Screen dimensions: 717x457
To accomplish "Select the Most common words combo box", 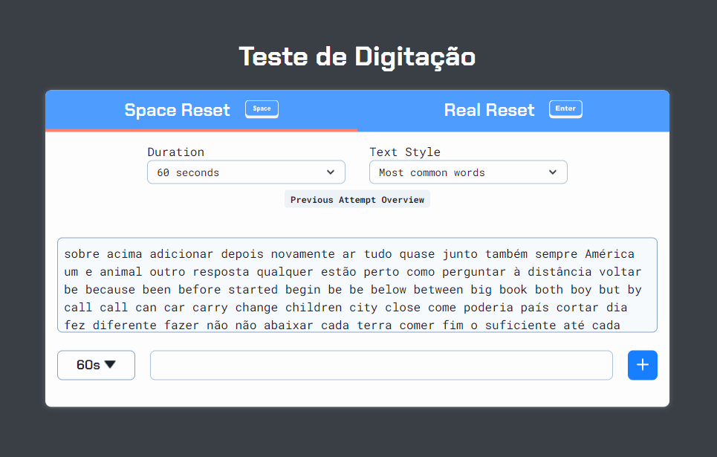I will click(468, 172).
